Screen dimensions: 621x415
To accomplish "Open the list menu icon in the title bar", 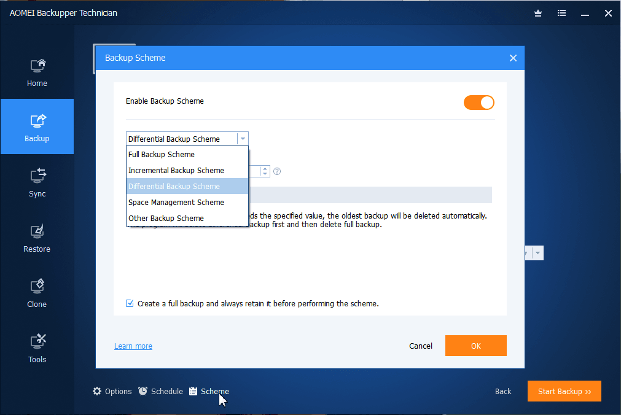I will [561, 13].
